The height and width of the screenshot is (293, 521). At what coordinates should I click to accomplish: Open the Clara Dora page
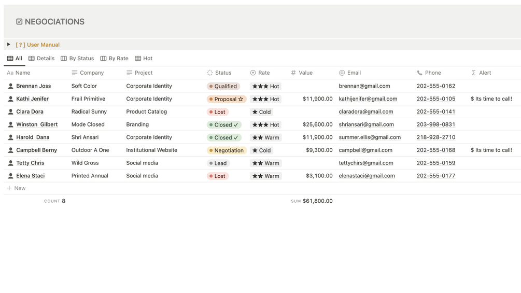pos(30,111)
